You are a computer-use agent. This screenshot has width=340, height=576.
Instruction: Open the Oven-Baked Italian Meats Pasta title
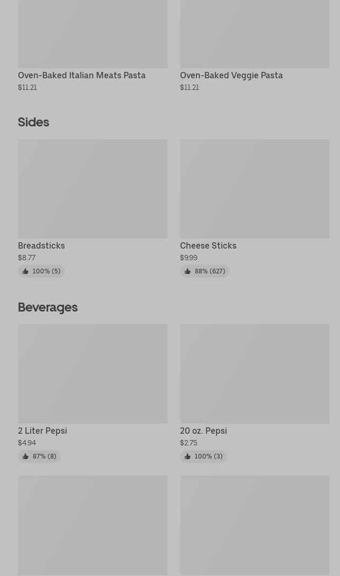(x=81, y=75)
